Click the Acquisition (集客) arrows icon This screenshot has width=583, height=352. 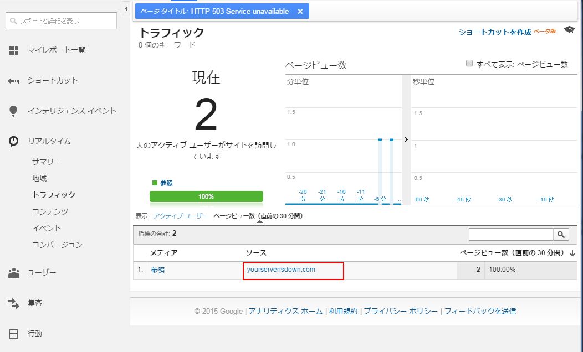pos(13,303)
